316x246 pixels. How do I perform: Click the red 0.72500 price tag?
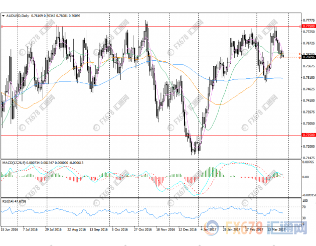click(308, 135)
